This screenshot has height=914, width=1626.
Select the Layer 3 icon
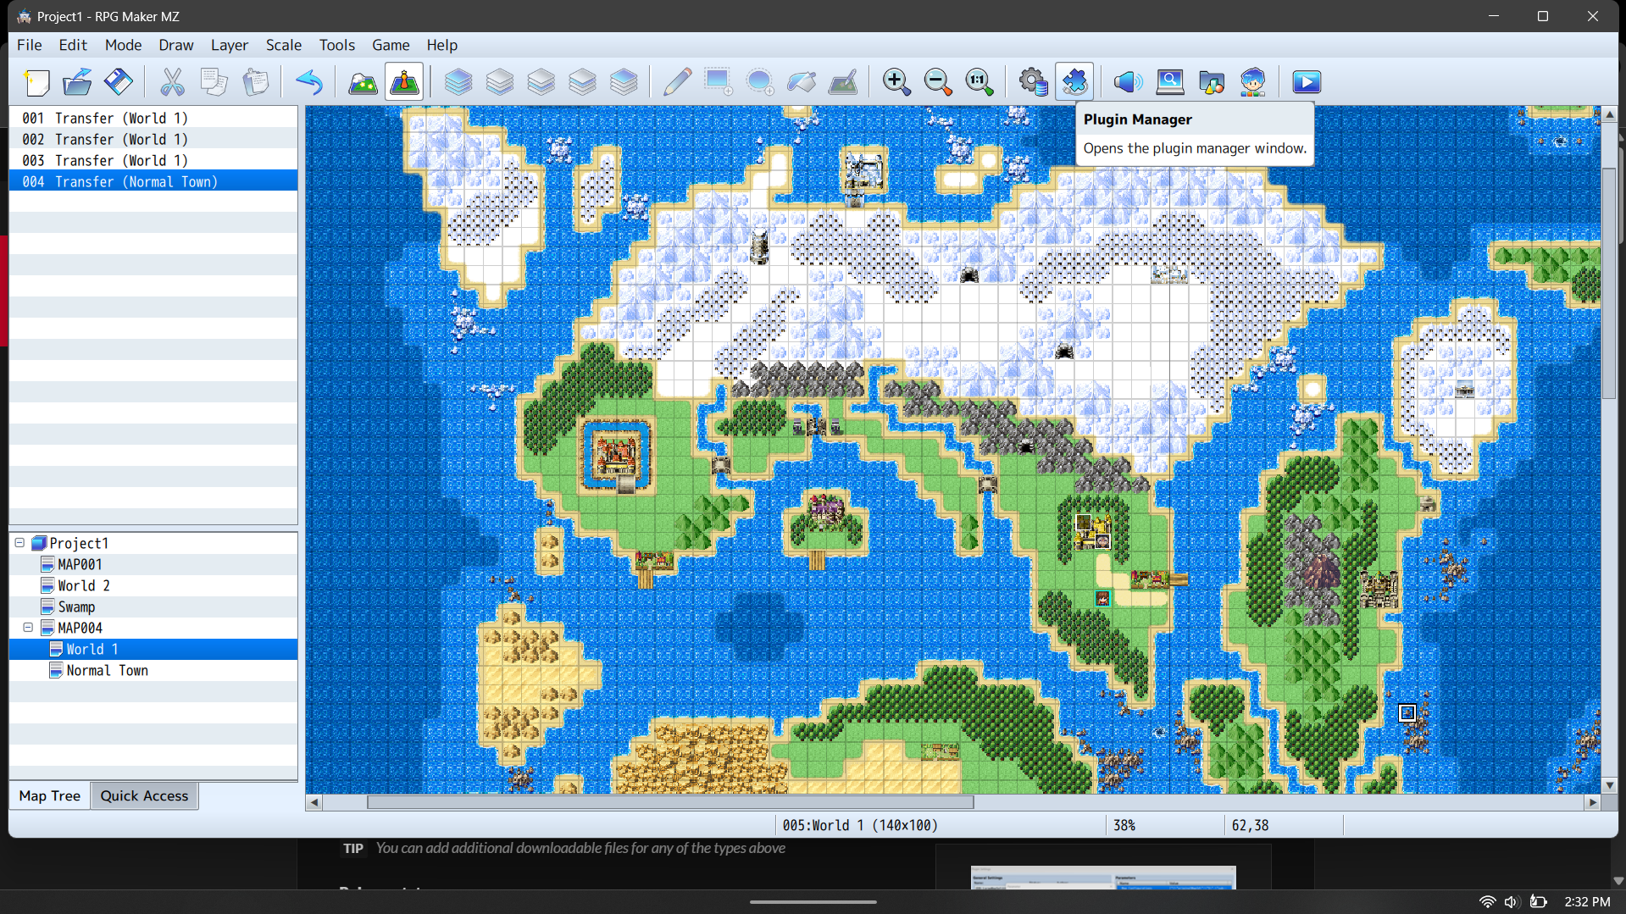pos(582,82)
